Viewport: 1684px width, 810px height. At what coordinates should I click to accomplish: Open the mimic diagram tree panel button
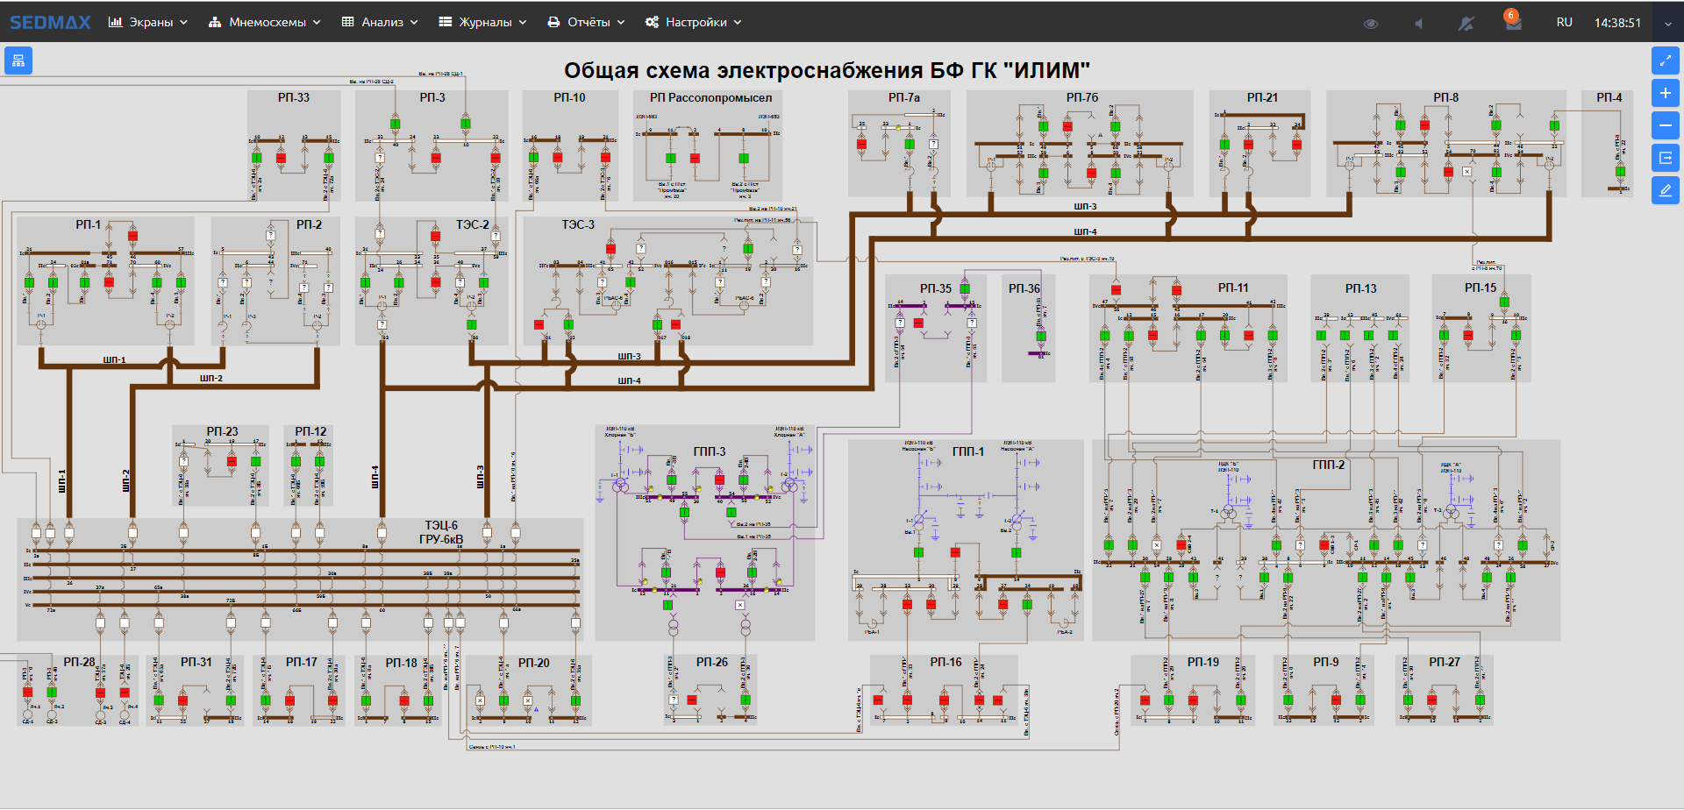tap(18, 60)
